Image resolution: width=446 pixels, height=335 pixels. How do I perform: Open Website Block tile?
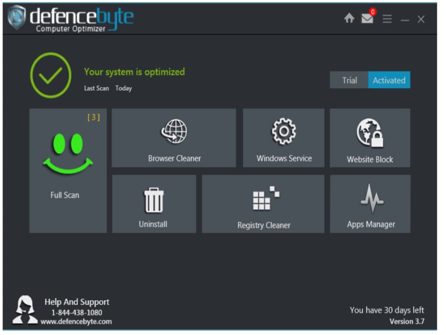pos(370,138)
